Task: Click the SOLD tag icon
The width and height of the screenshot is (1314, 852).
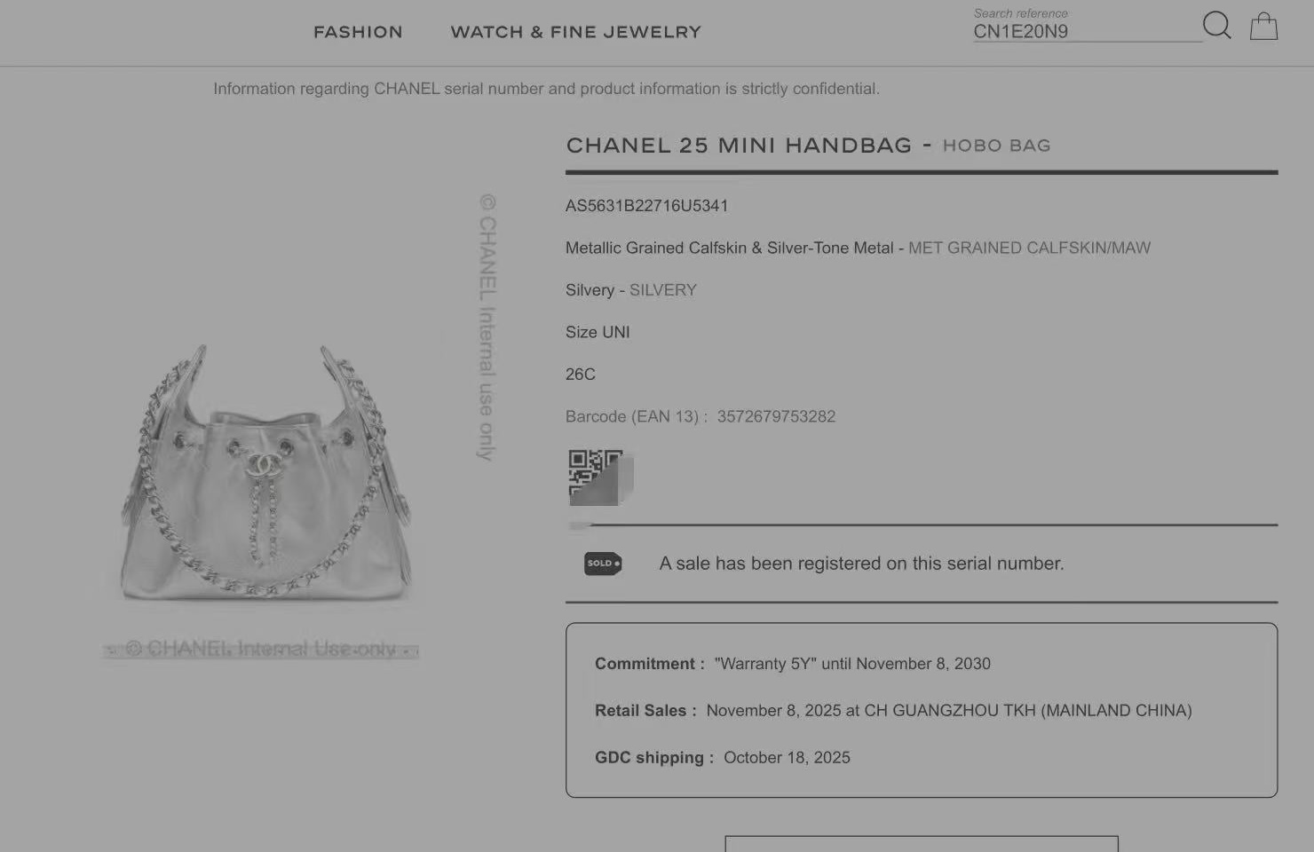Action: (x=603, y=564)
